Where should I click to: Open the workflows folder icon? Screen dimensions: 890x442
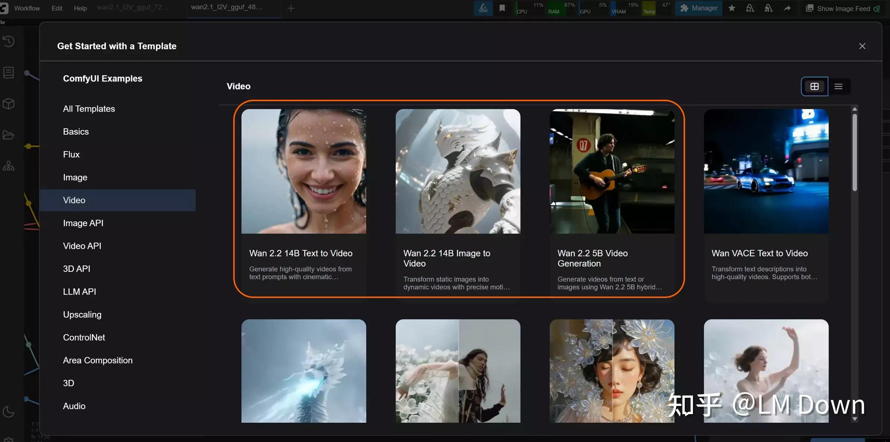click(9, 135)
